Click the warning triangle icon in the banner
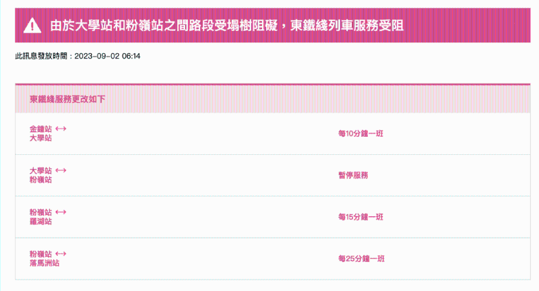This screenshot has height=291, width=539. [x=32, y=26]
